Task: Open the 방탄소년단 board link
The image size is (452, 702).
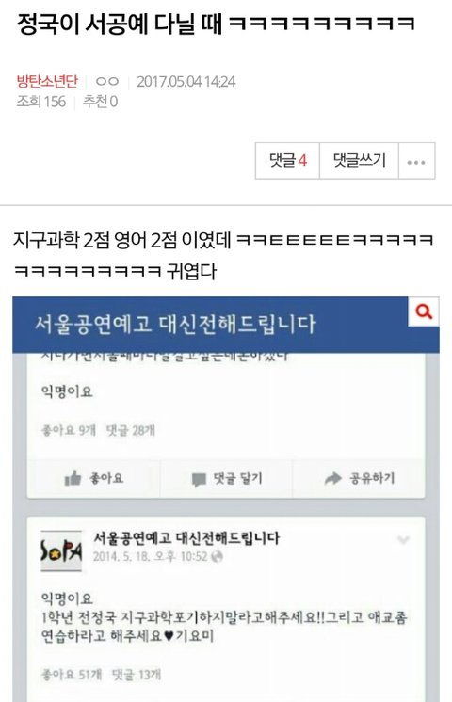Action: (x=47, y=82)
